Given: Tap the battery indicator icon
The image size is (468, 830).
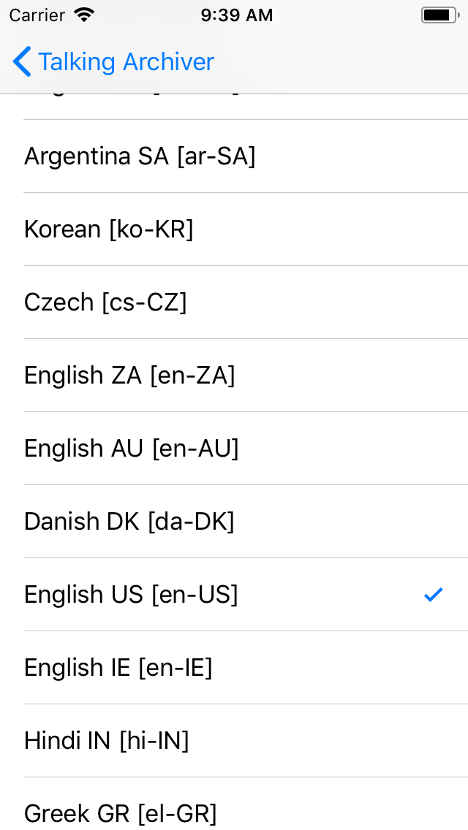Looking at the screenshot, I should [440, 15].
